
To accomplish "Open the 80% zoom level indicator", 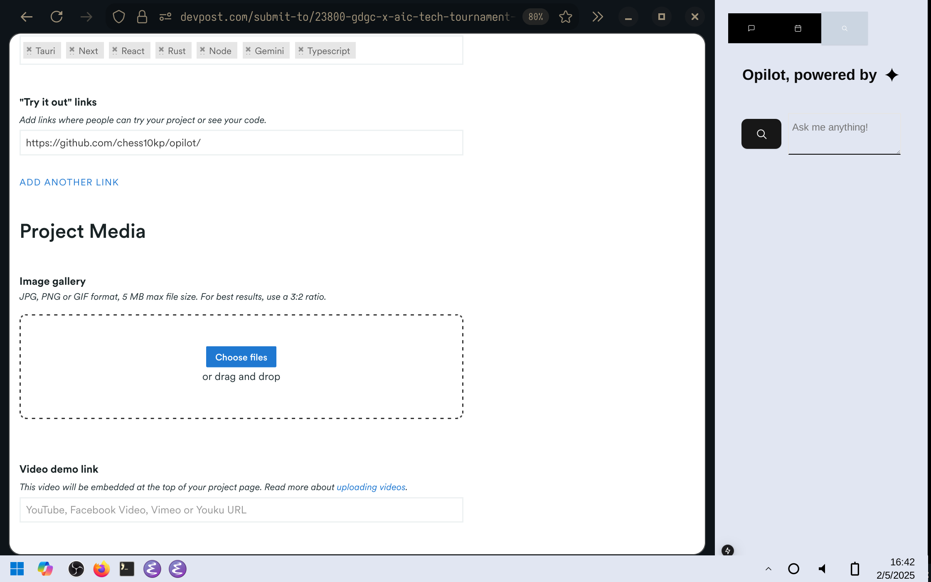I will [535, 17].
